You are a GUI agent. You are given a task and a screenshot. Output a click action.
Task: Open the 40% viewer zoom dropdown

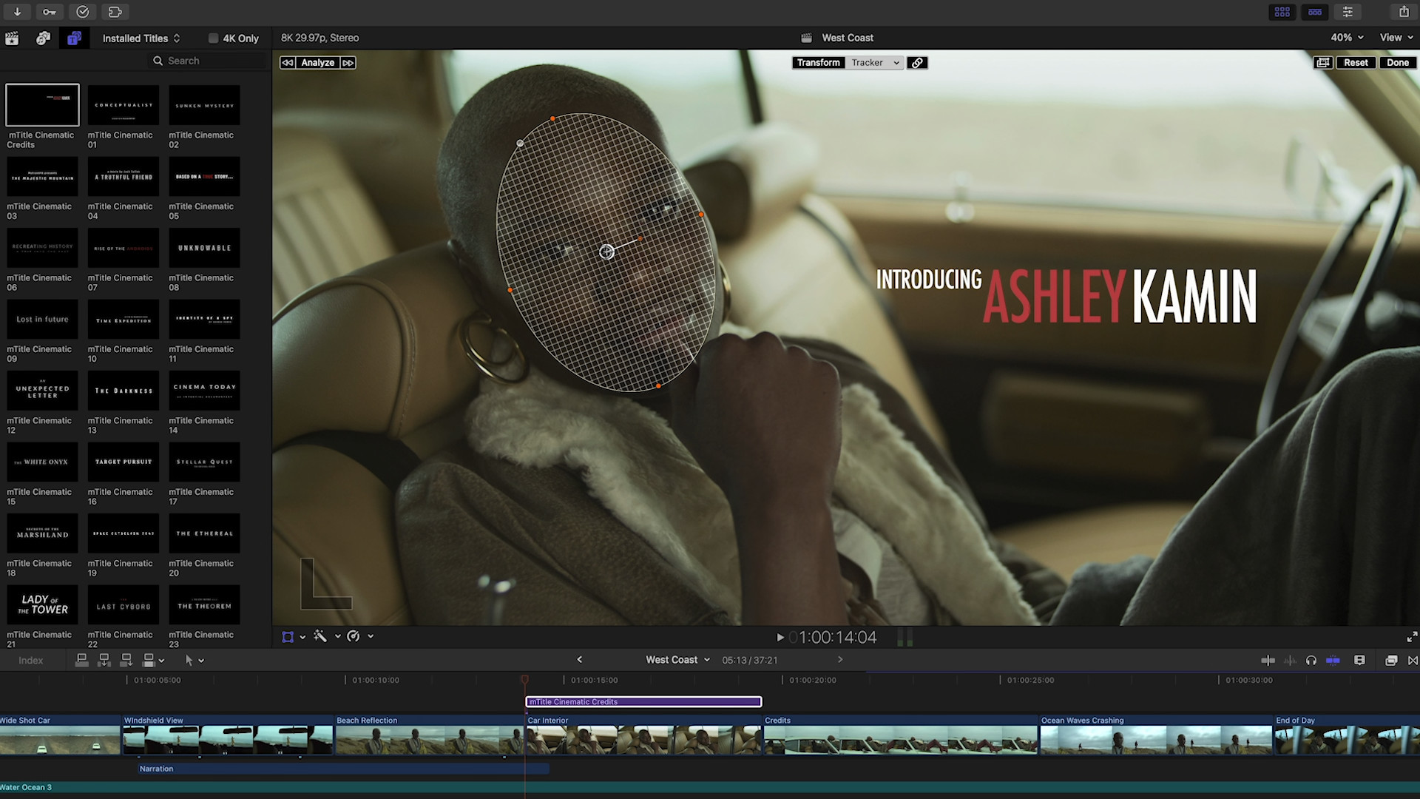tap(1344, 37)
